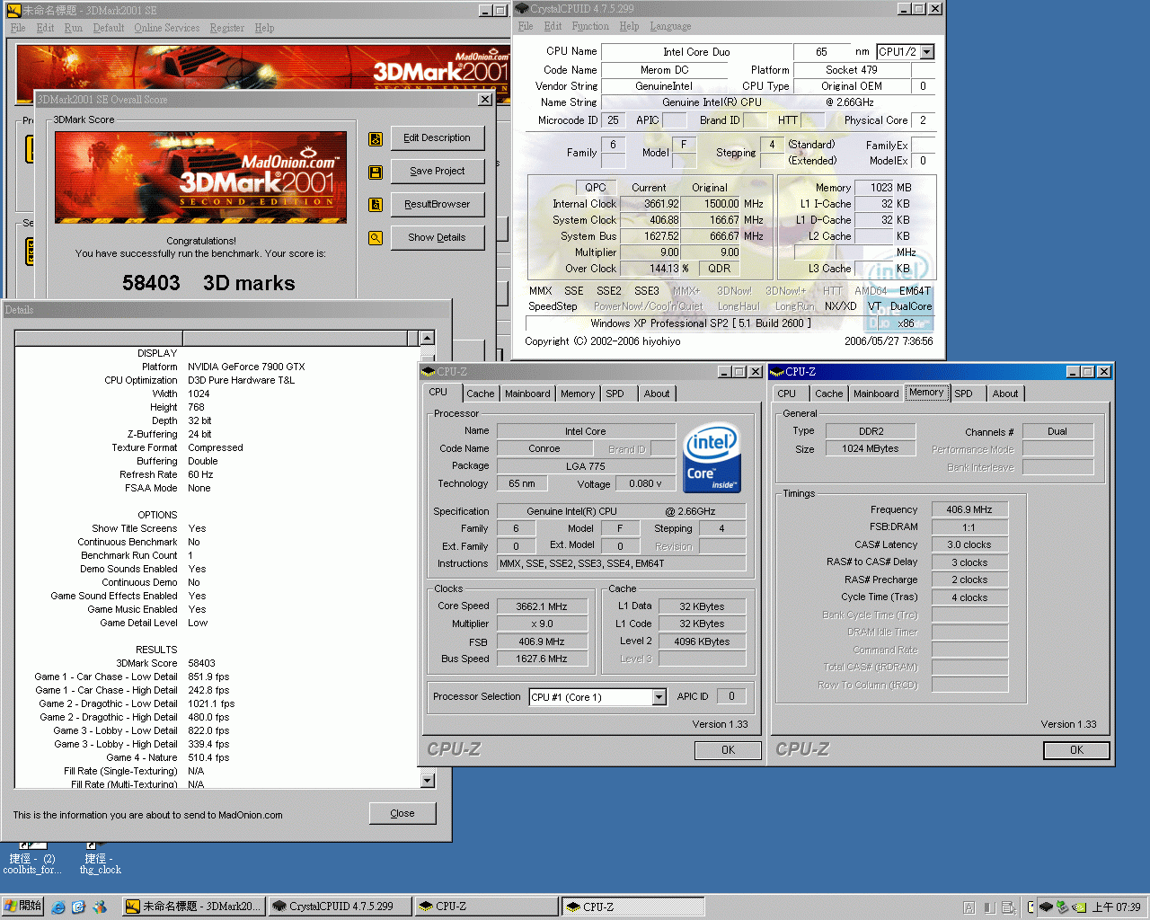Image resolution: width=1150 pixels, height=920 pixels.
Task: Click the CrystalCPUID title bar chip icon
Action: coord(522,9)
